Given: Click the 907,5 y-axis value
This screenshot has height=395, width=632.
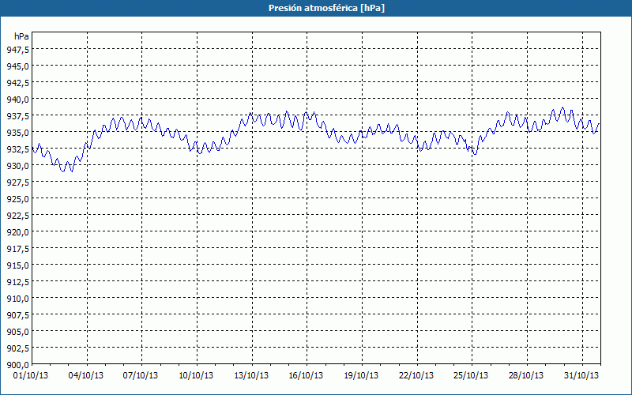Looking at the screenshot, I should point(17,315).
